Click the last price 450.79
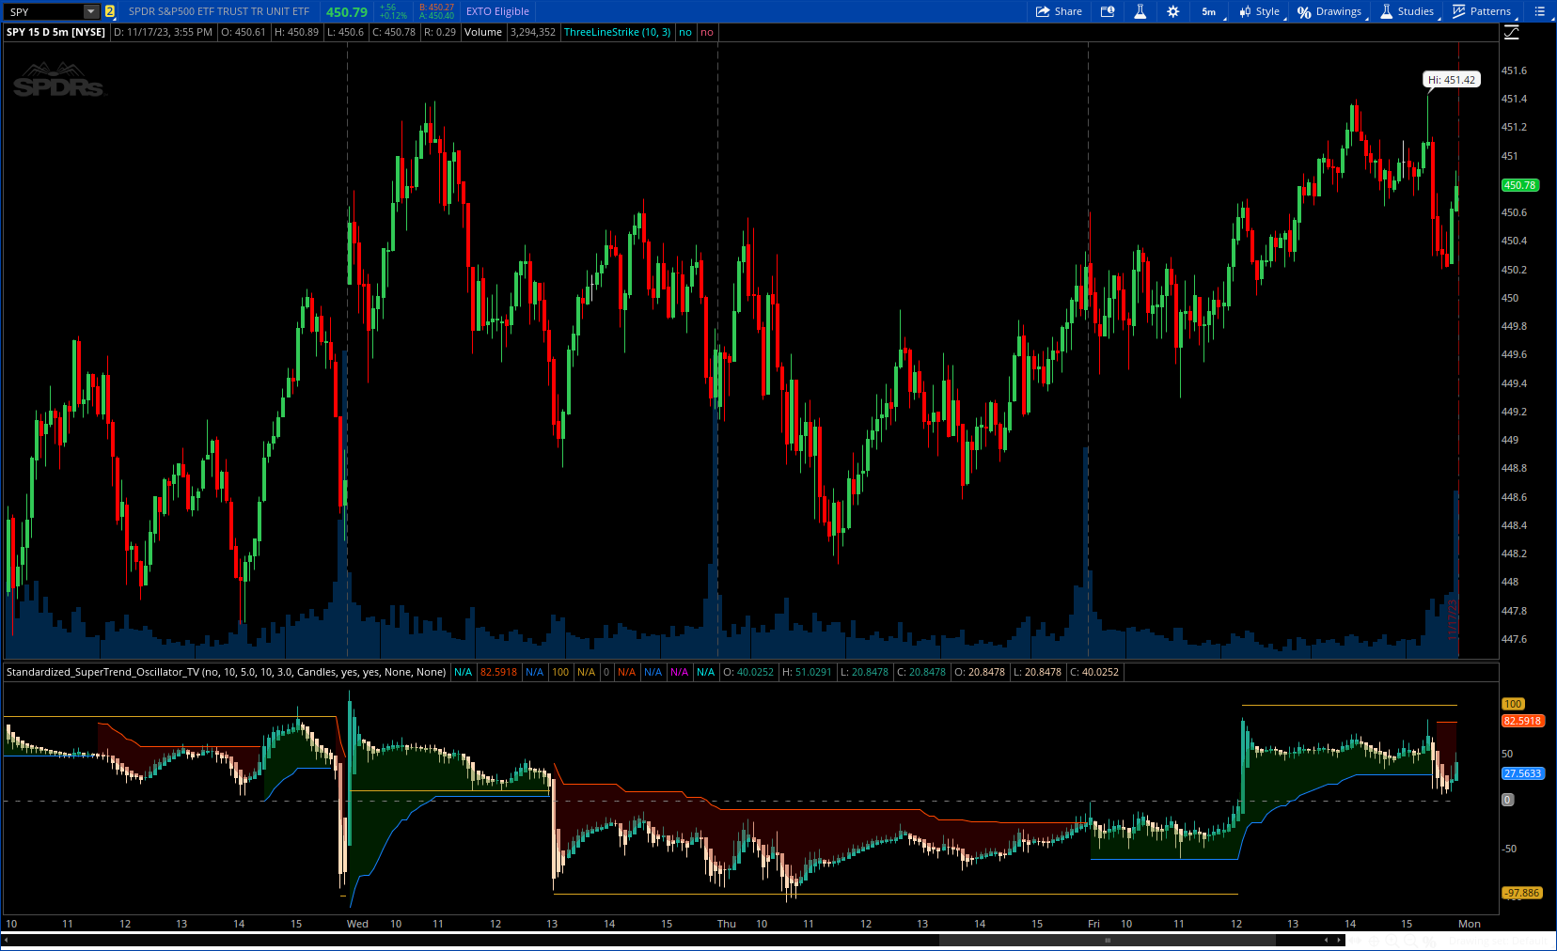This screenshot has width=1557, height=951. pos(347,11)
